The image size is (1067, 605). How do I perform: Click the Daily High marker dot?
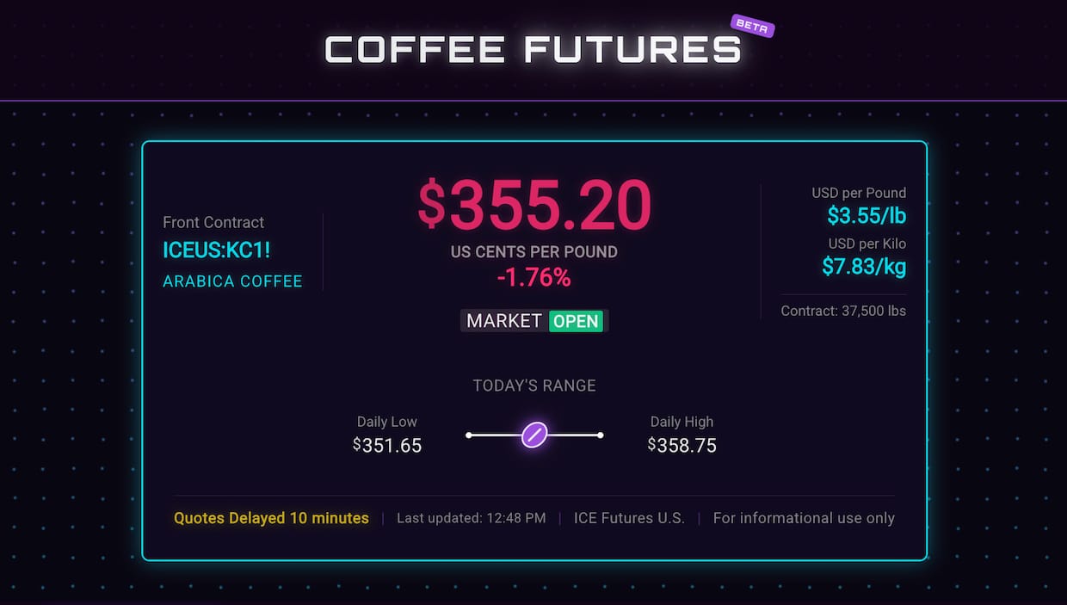point(600,435)
